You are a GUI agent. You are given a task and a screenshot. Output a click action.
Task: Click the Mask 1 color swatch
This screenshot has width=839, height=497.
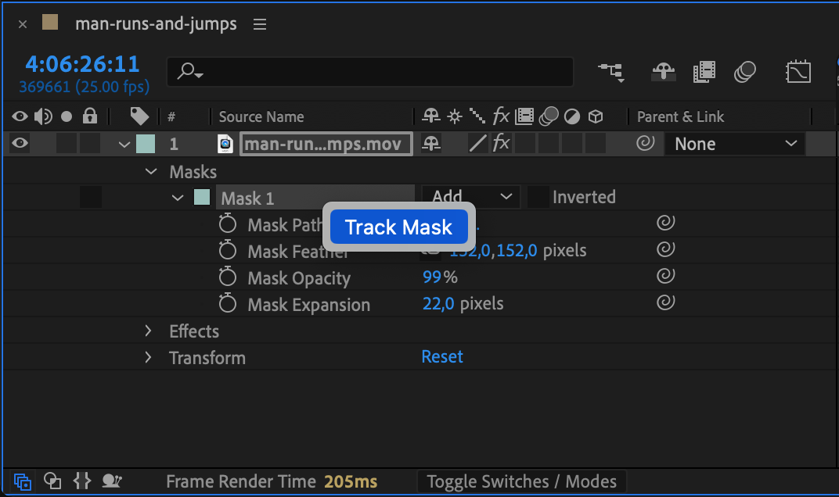[x=202, y=197]
